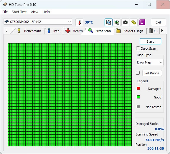170x154 pixels.
Task: Click the Good legend text
Action: tap(158, 97)
